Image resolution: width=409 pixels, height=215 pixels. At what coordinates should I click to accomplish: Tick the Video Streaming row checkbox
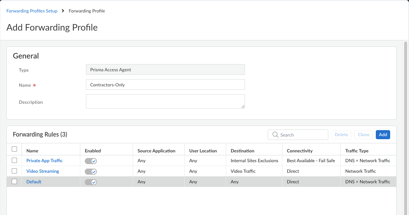coord(14,171)
